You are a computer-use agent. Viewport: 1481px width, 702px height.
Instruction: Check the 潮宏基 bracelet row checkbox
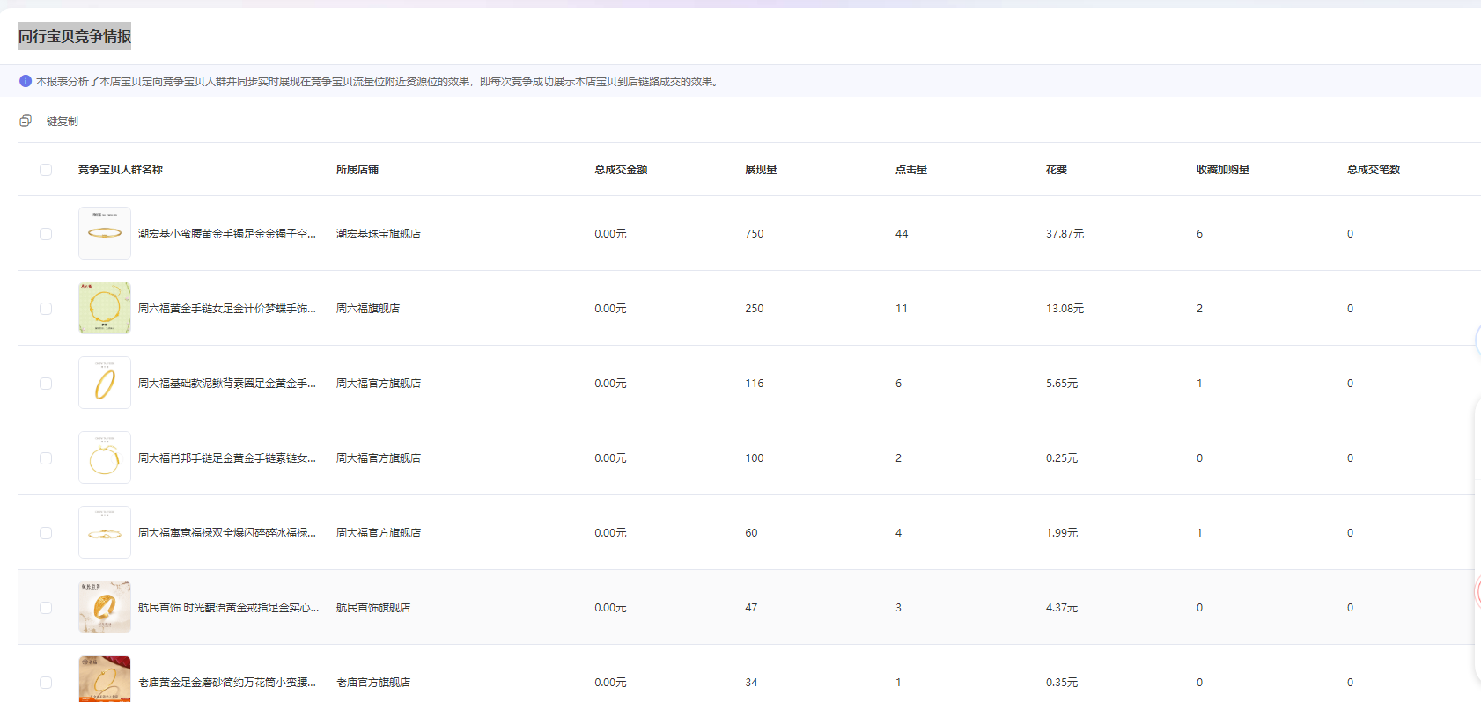tap(46, 234)
